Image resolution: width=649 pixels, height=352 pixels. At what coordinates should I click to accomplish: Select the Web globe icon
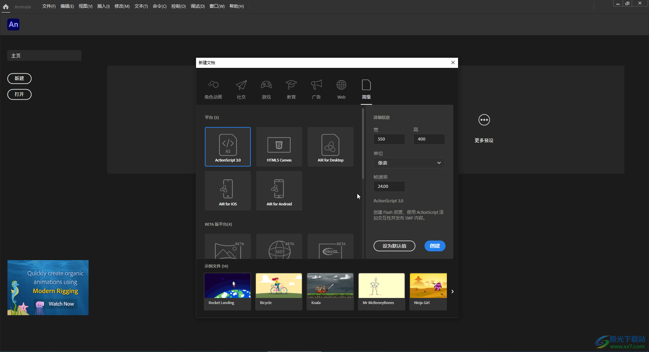[x=341, y=85]
